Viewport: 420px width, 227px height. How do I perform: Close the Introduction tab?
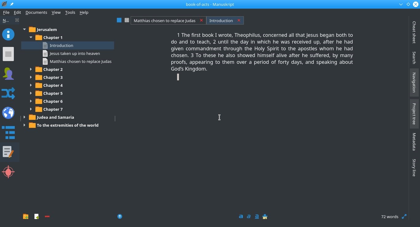[x=239, y=20]
